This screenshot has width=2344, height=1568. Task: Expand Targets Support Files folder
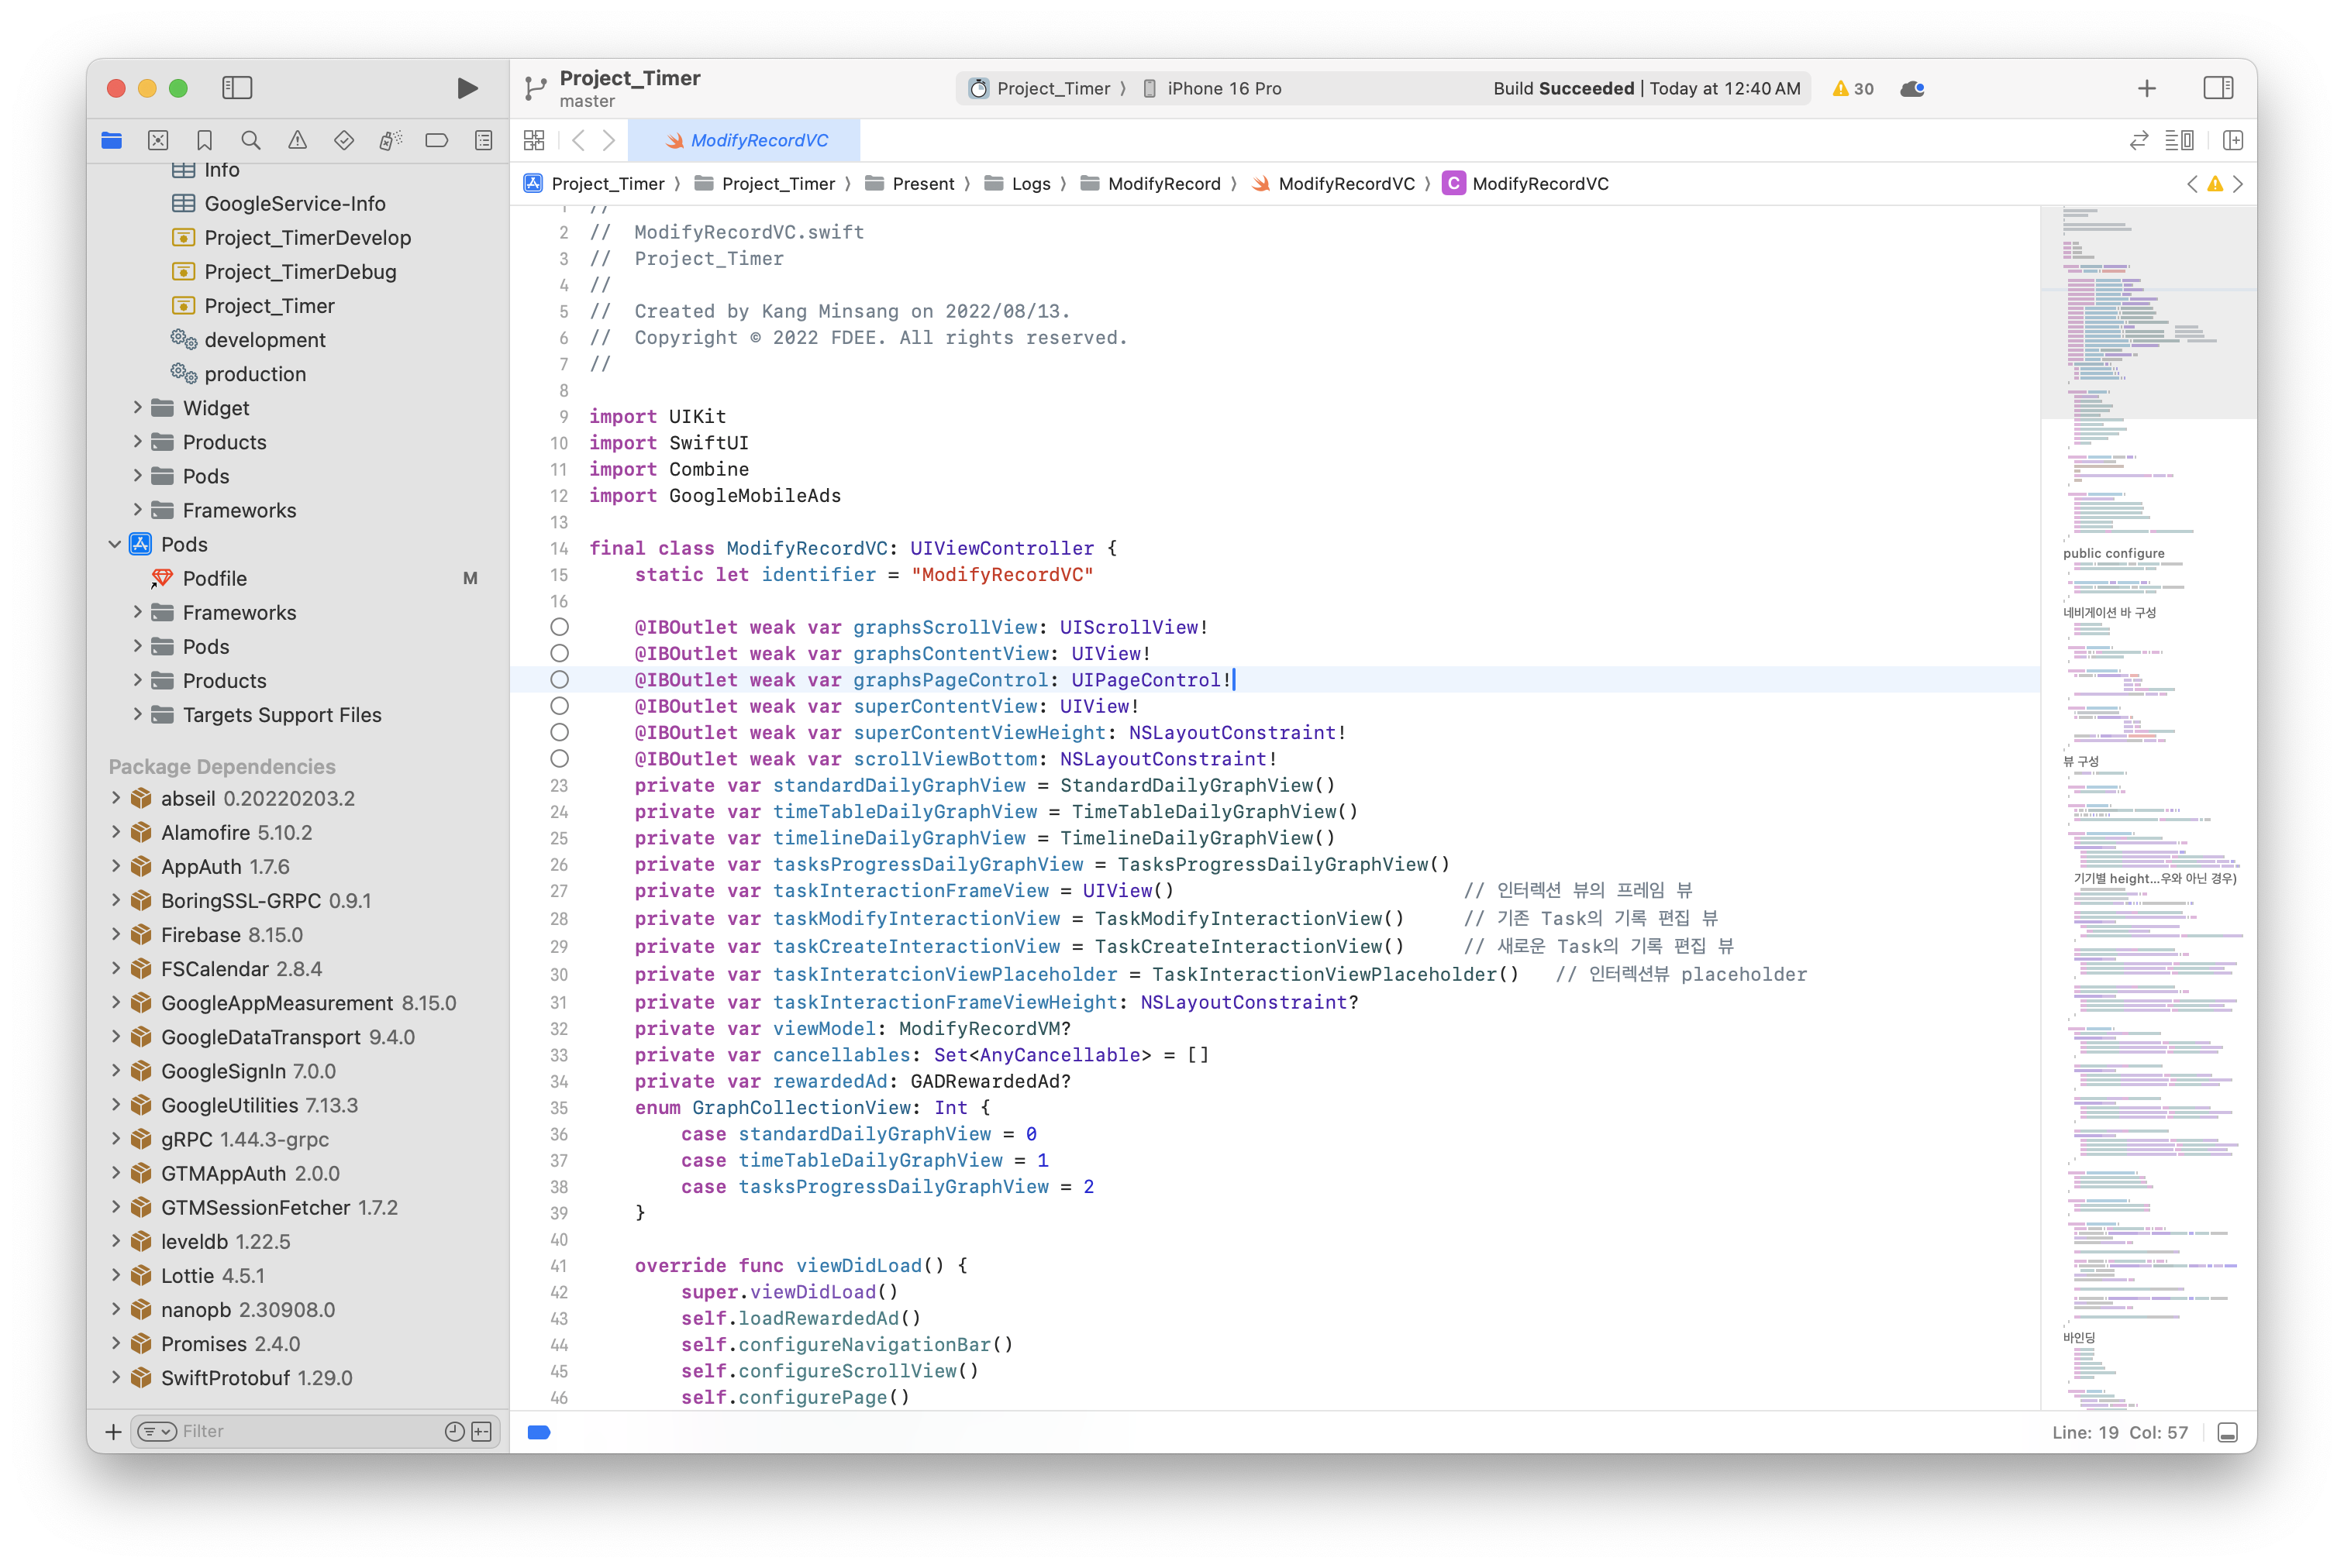coord(138,715)
